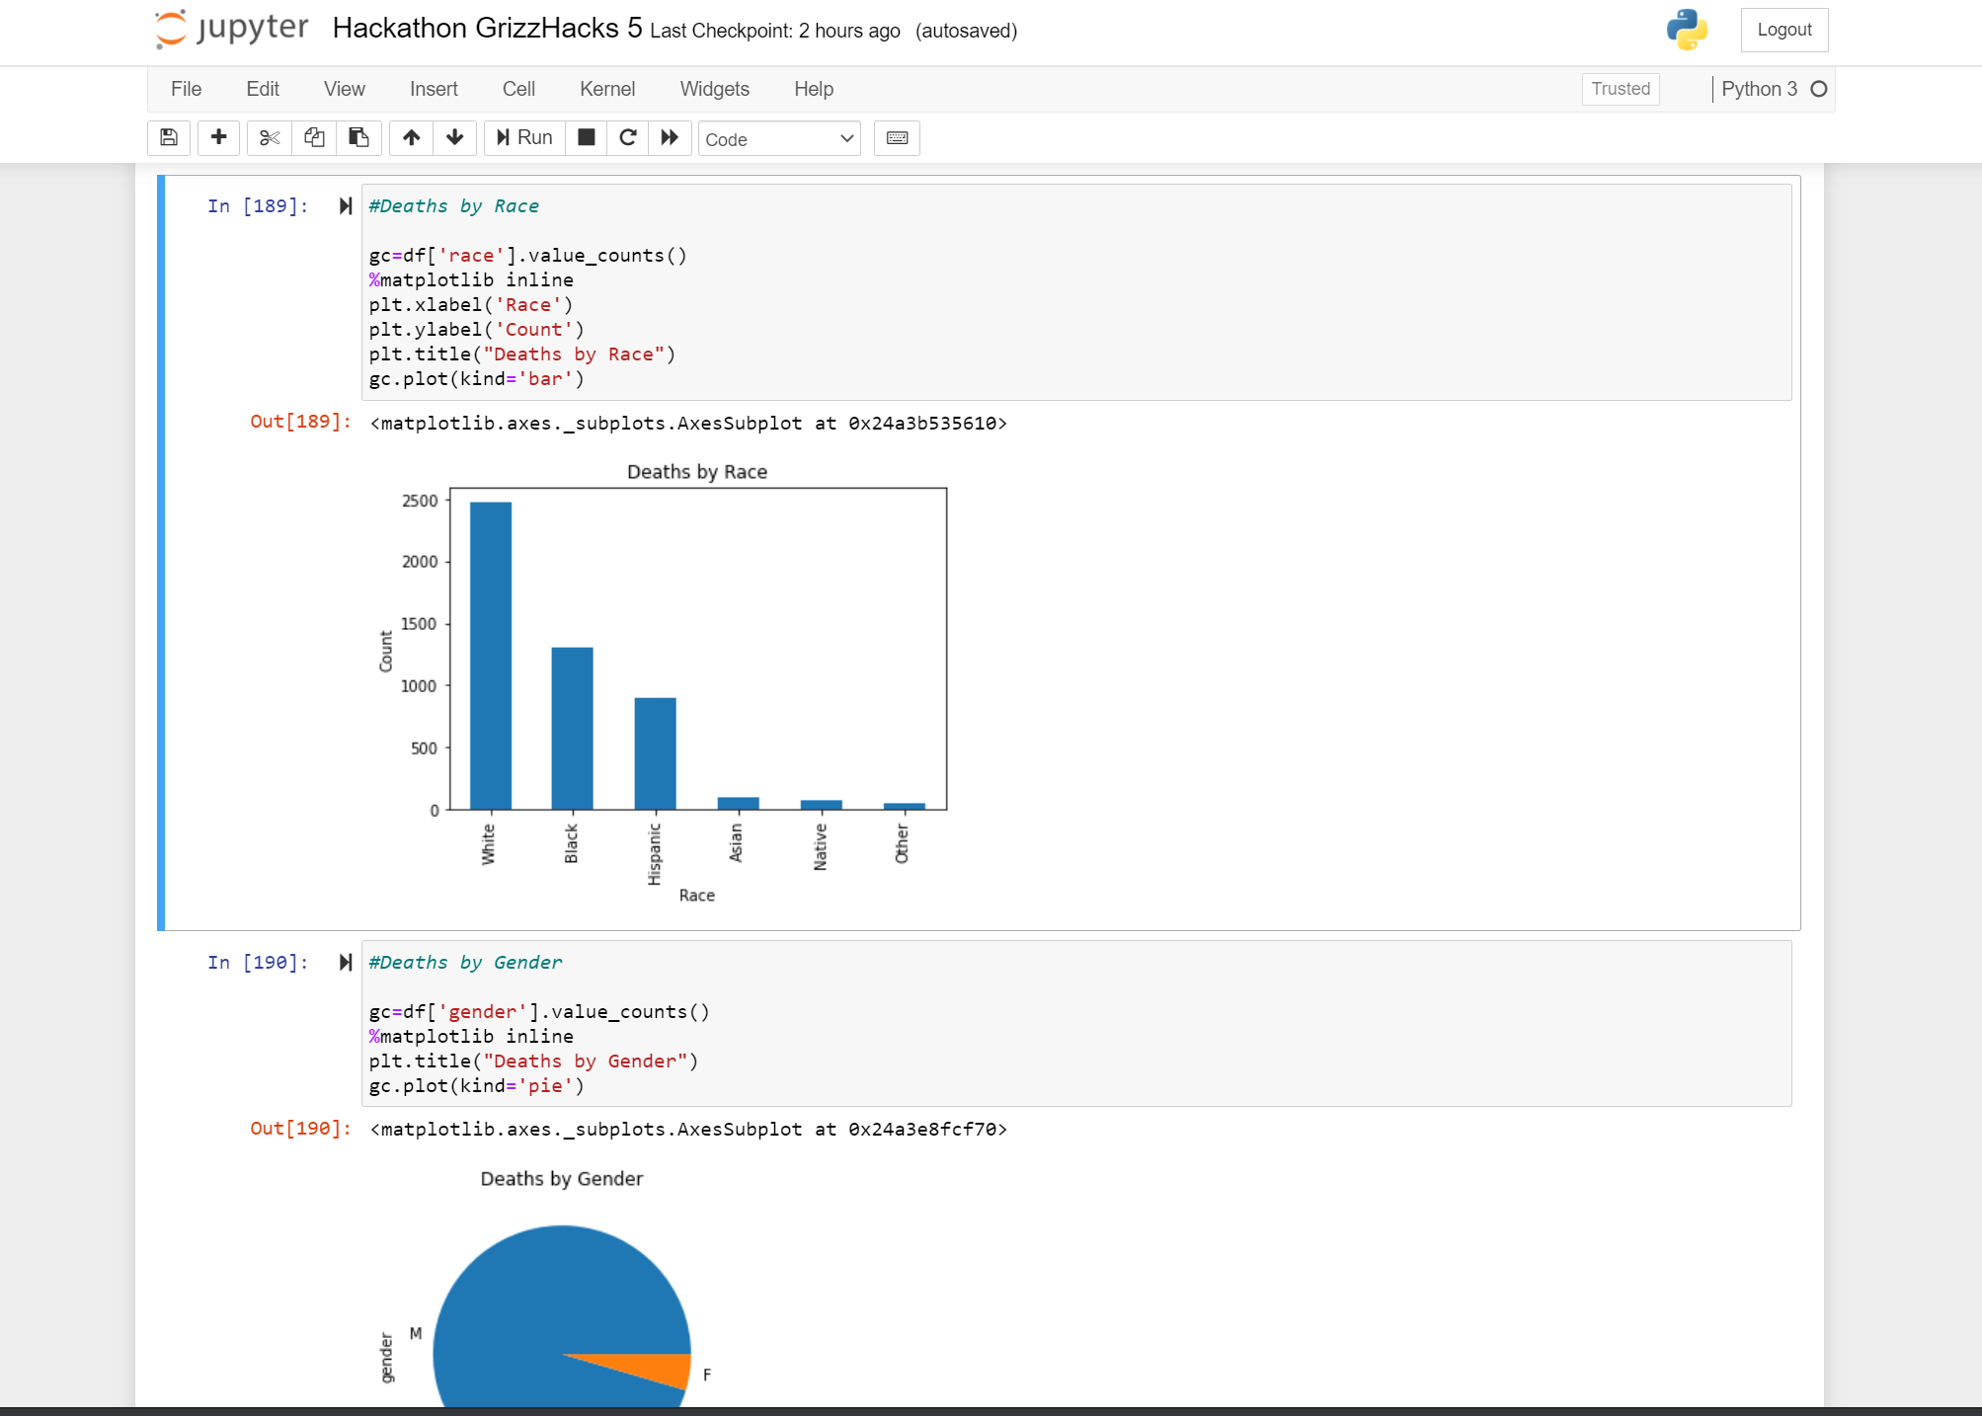The height and width of the screenshot is (1416, 1982).
Task: Restart the kernel with the circular arrow
Action: pyautogui.click(x=628, y=138)
